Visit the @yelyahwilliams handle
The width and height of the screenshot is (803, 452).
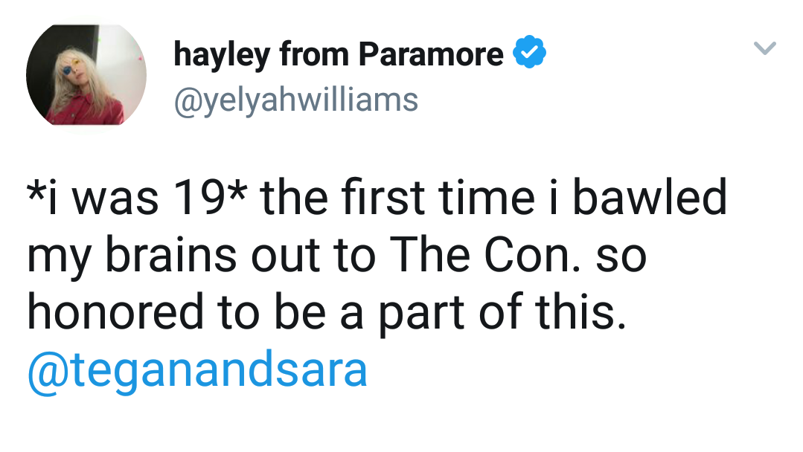(296, 100)
